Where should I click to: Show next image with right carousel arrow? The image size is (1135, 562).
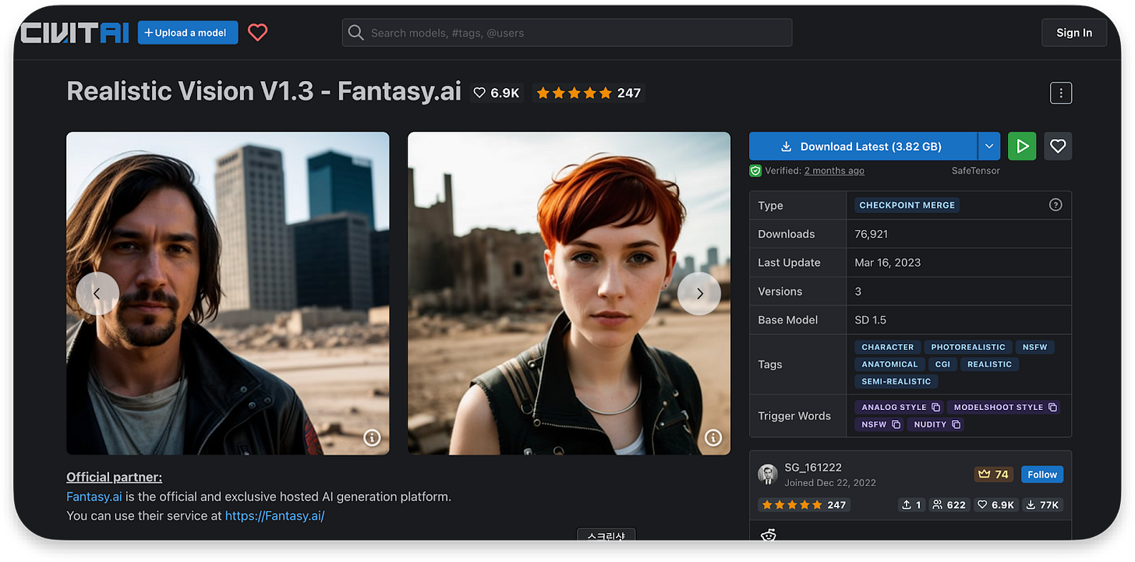click(699, 293)
